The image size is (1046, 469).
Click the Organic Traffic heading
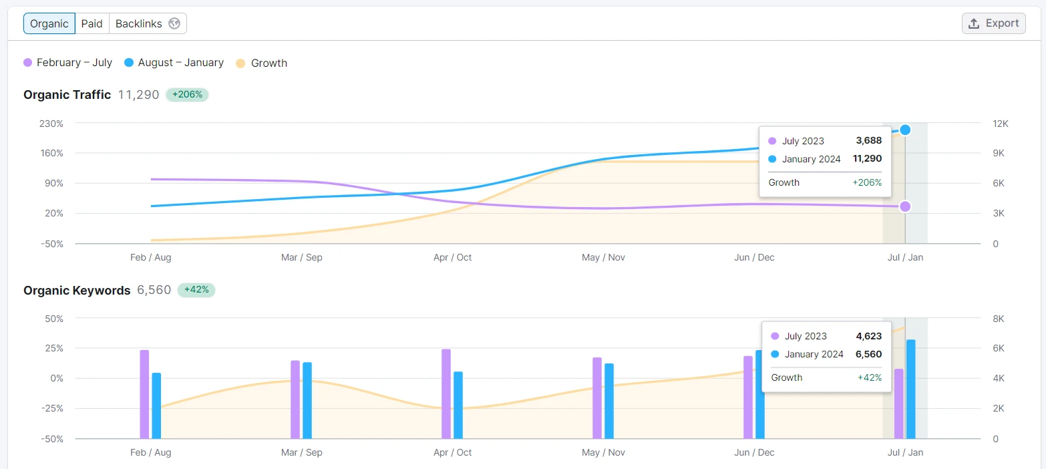(x=67, y=95)
